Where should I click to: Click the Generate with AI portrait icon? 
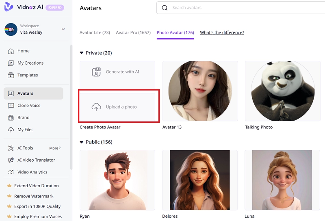[x=96, y=72]
